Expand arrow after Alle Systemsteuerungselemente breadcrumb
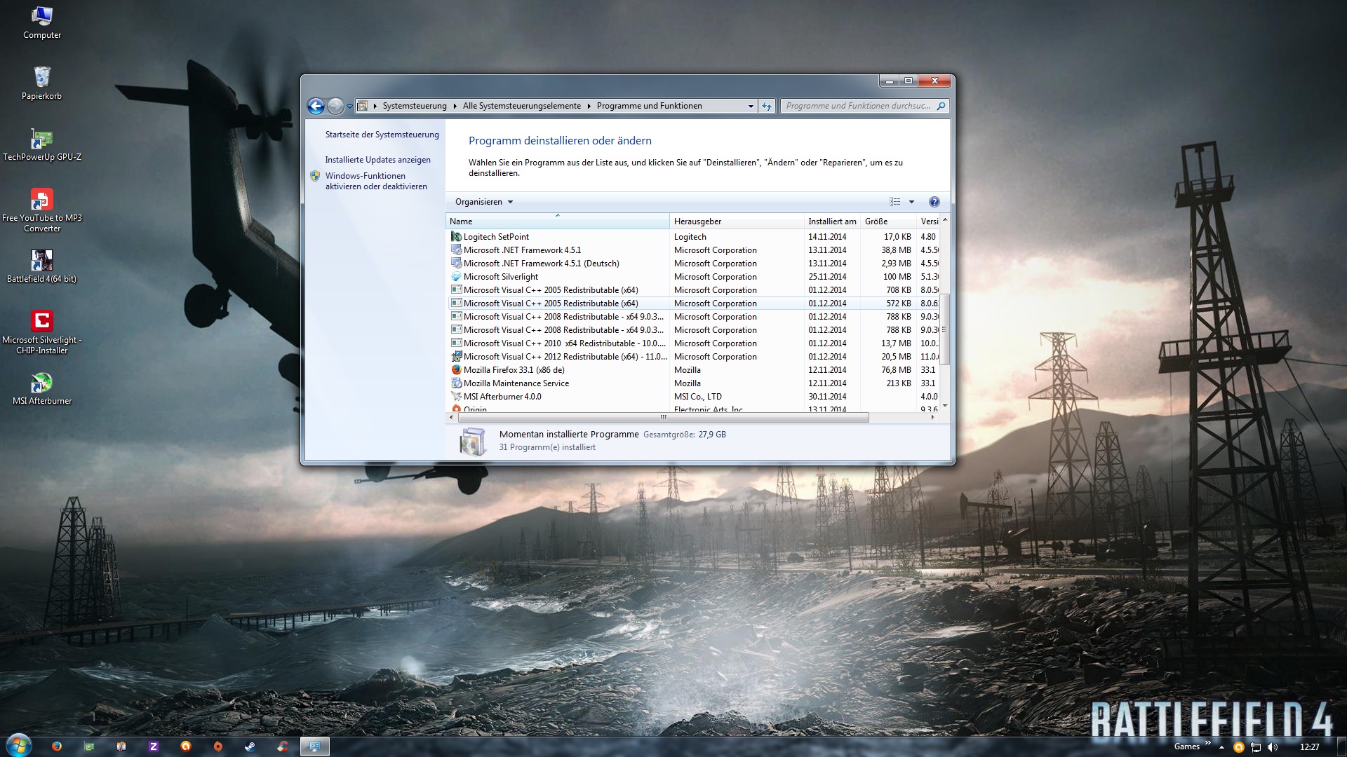1347x757 pixels. tap(589, 106)
